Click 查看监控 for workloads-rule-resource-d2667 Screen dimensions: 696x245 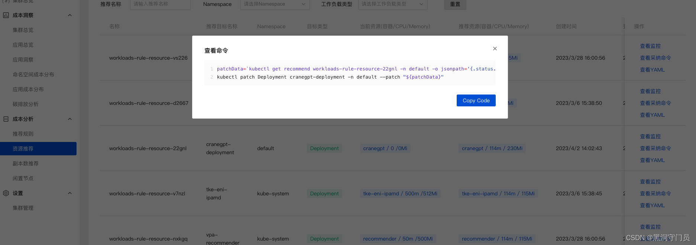(650, 91)
